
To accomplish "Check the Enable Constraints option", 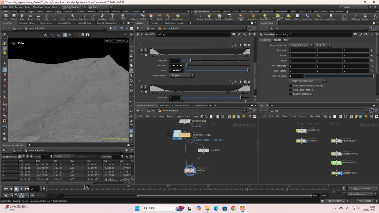I will (x=291, y=94).
